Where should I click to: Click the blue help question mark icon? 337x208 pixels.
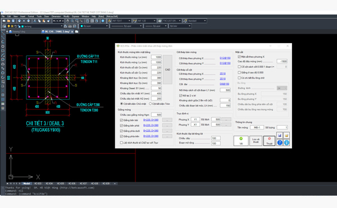tap(280, 142)
